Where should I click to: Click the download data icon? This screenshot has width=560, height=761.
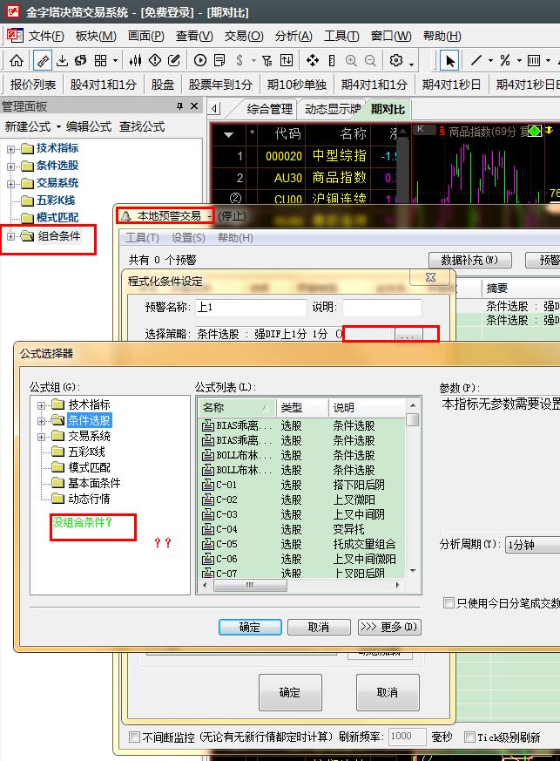(62, 61)
